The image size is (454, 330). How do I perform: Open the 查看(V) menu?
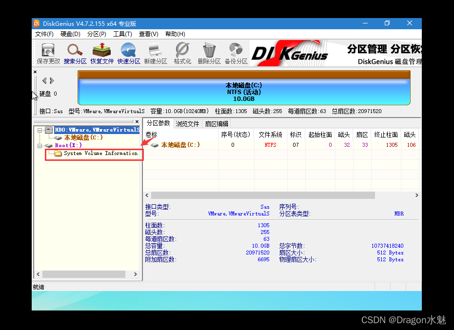tap(149, 34)
